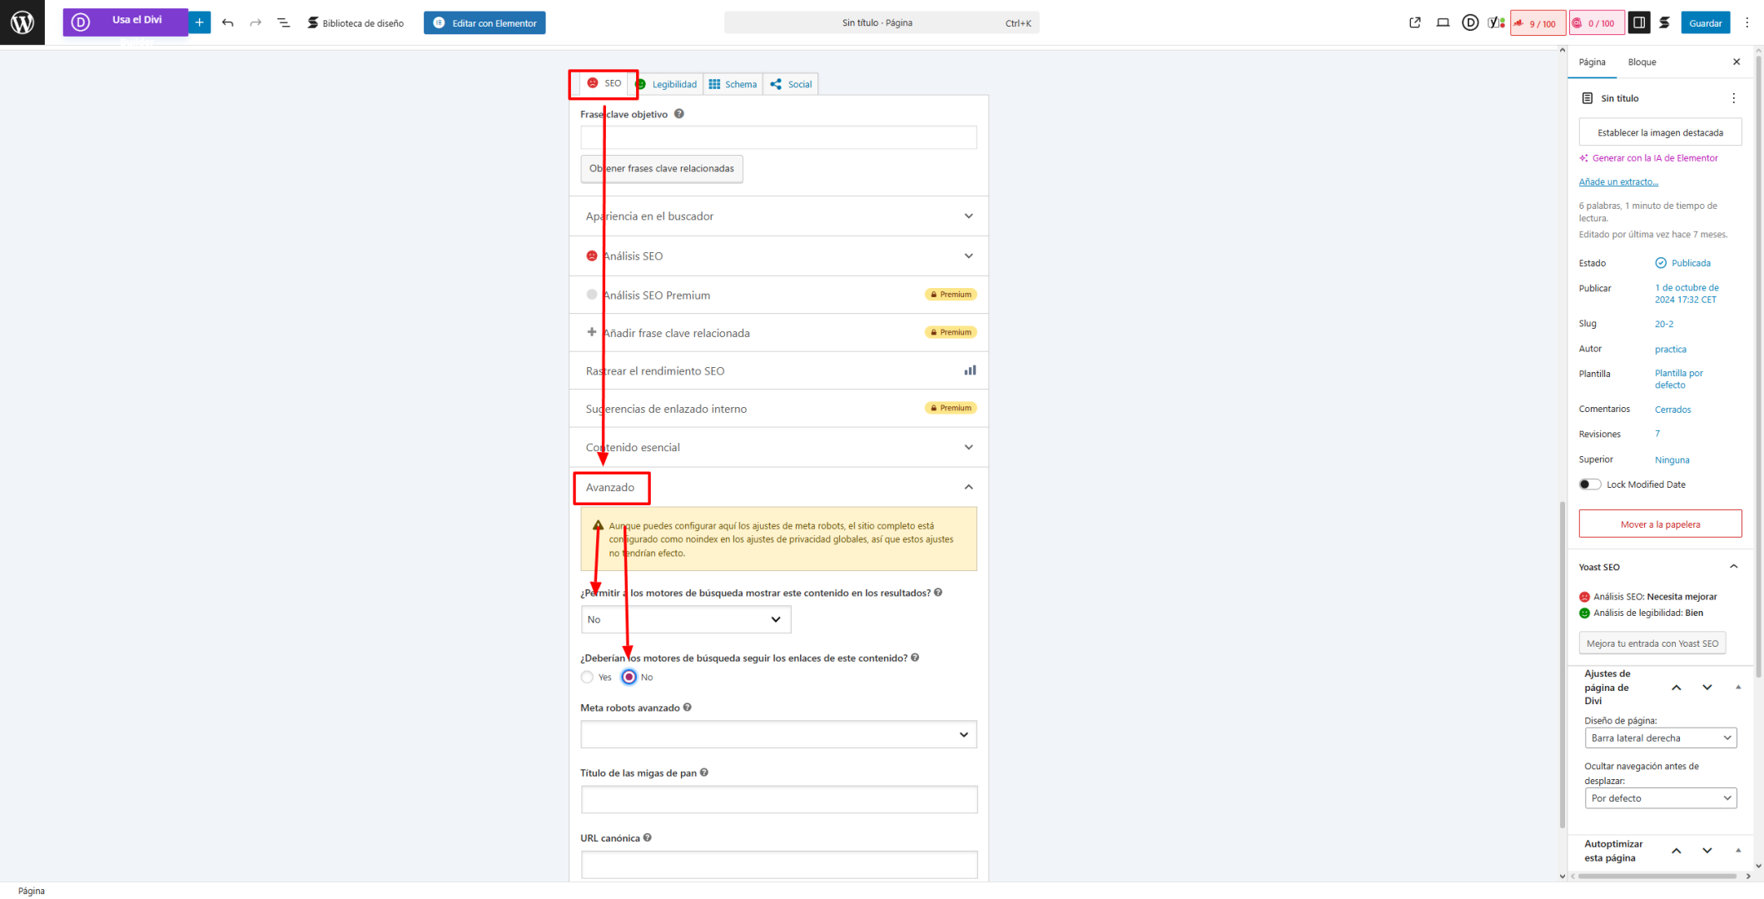The height and width of the screenshot is (899, 1764).
Task: Switch to the Bloque sidebar tab
Action: pos(1642,62)
